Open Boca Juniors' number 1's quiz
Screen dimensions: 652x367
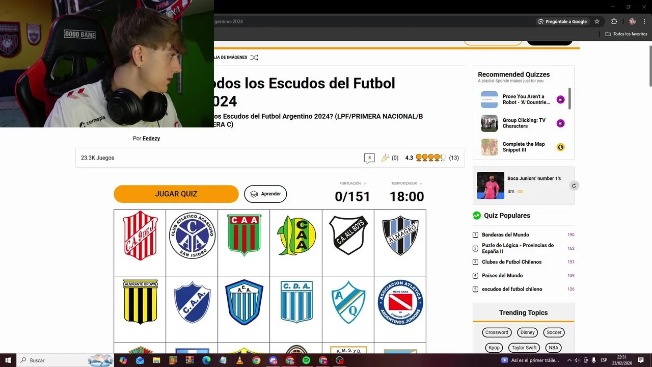coord(534,178)
